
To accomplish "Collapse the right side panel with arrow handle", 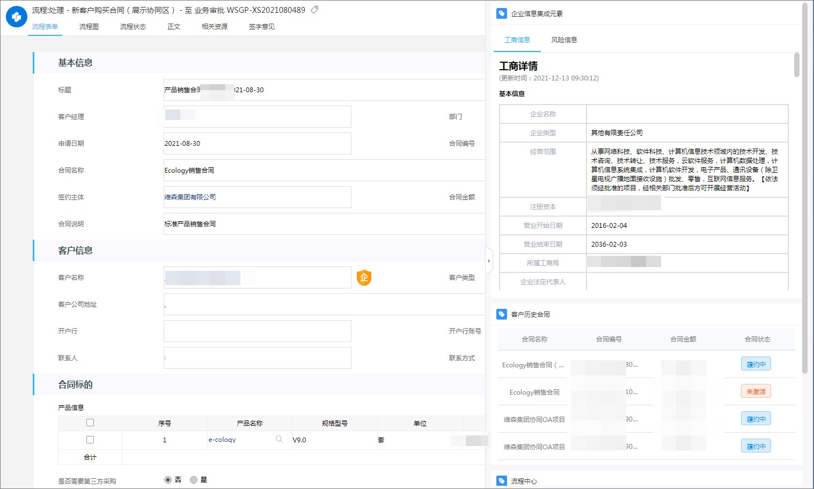I will [x=489, y=261].
